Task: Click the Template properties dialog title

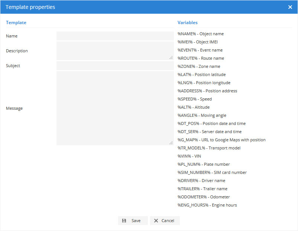Action: pos(30,7)
